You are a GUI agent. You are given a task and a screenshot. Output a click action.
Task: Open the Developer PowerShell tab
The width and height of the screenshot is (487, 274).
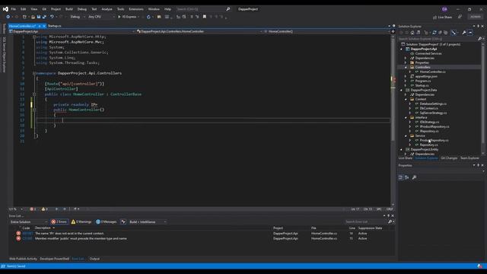tap(55, 259)
